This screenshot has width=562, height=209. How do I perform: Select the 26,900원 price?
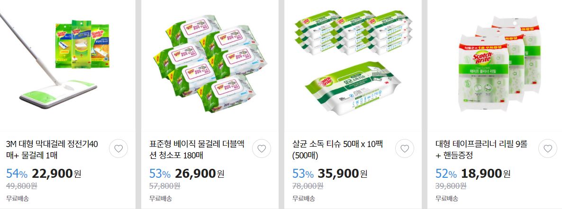pos(199,174)
